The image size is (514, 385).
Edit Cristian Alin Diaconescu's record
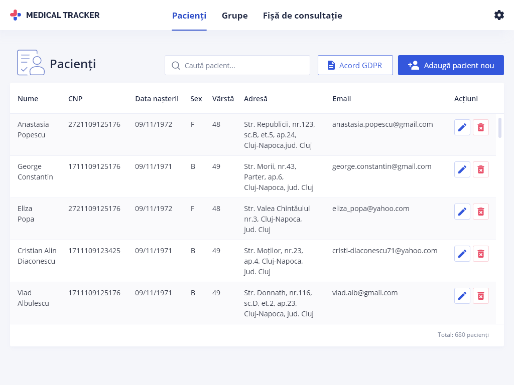click(462, 254)
